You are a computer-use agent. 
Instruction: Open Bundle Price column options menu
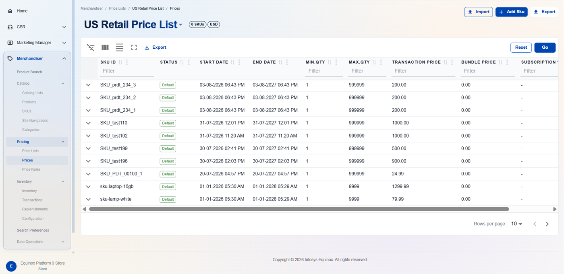coord(507,62)
